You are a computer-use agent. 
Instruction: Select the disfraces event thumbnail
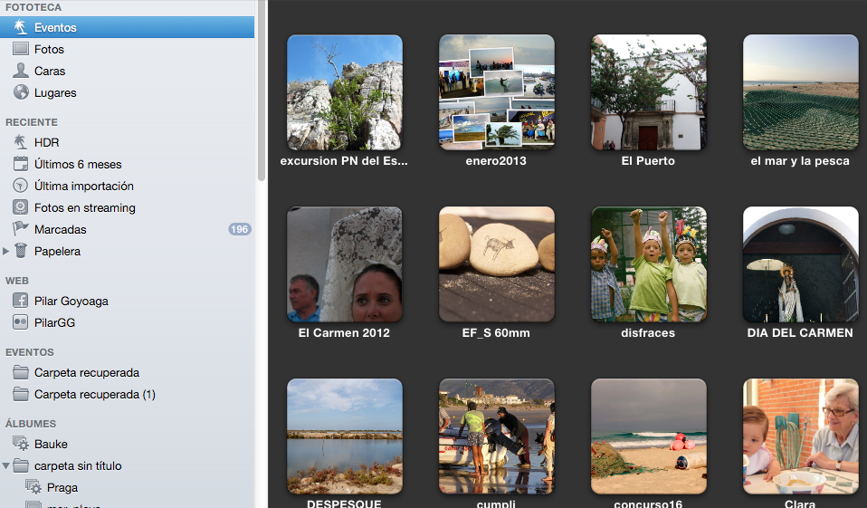(x=649, y=264)
